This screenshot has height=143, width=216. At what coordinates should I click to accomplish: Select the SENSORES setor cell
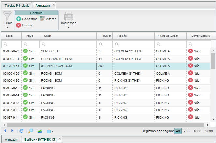pos(68,51)
